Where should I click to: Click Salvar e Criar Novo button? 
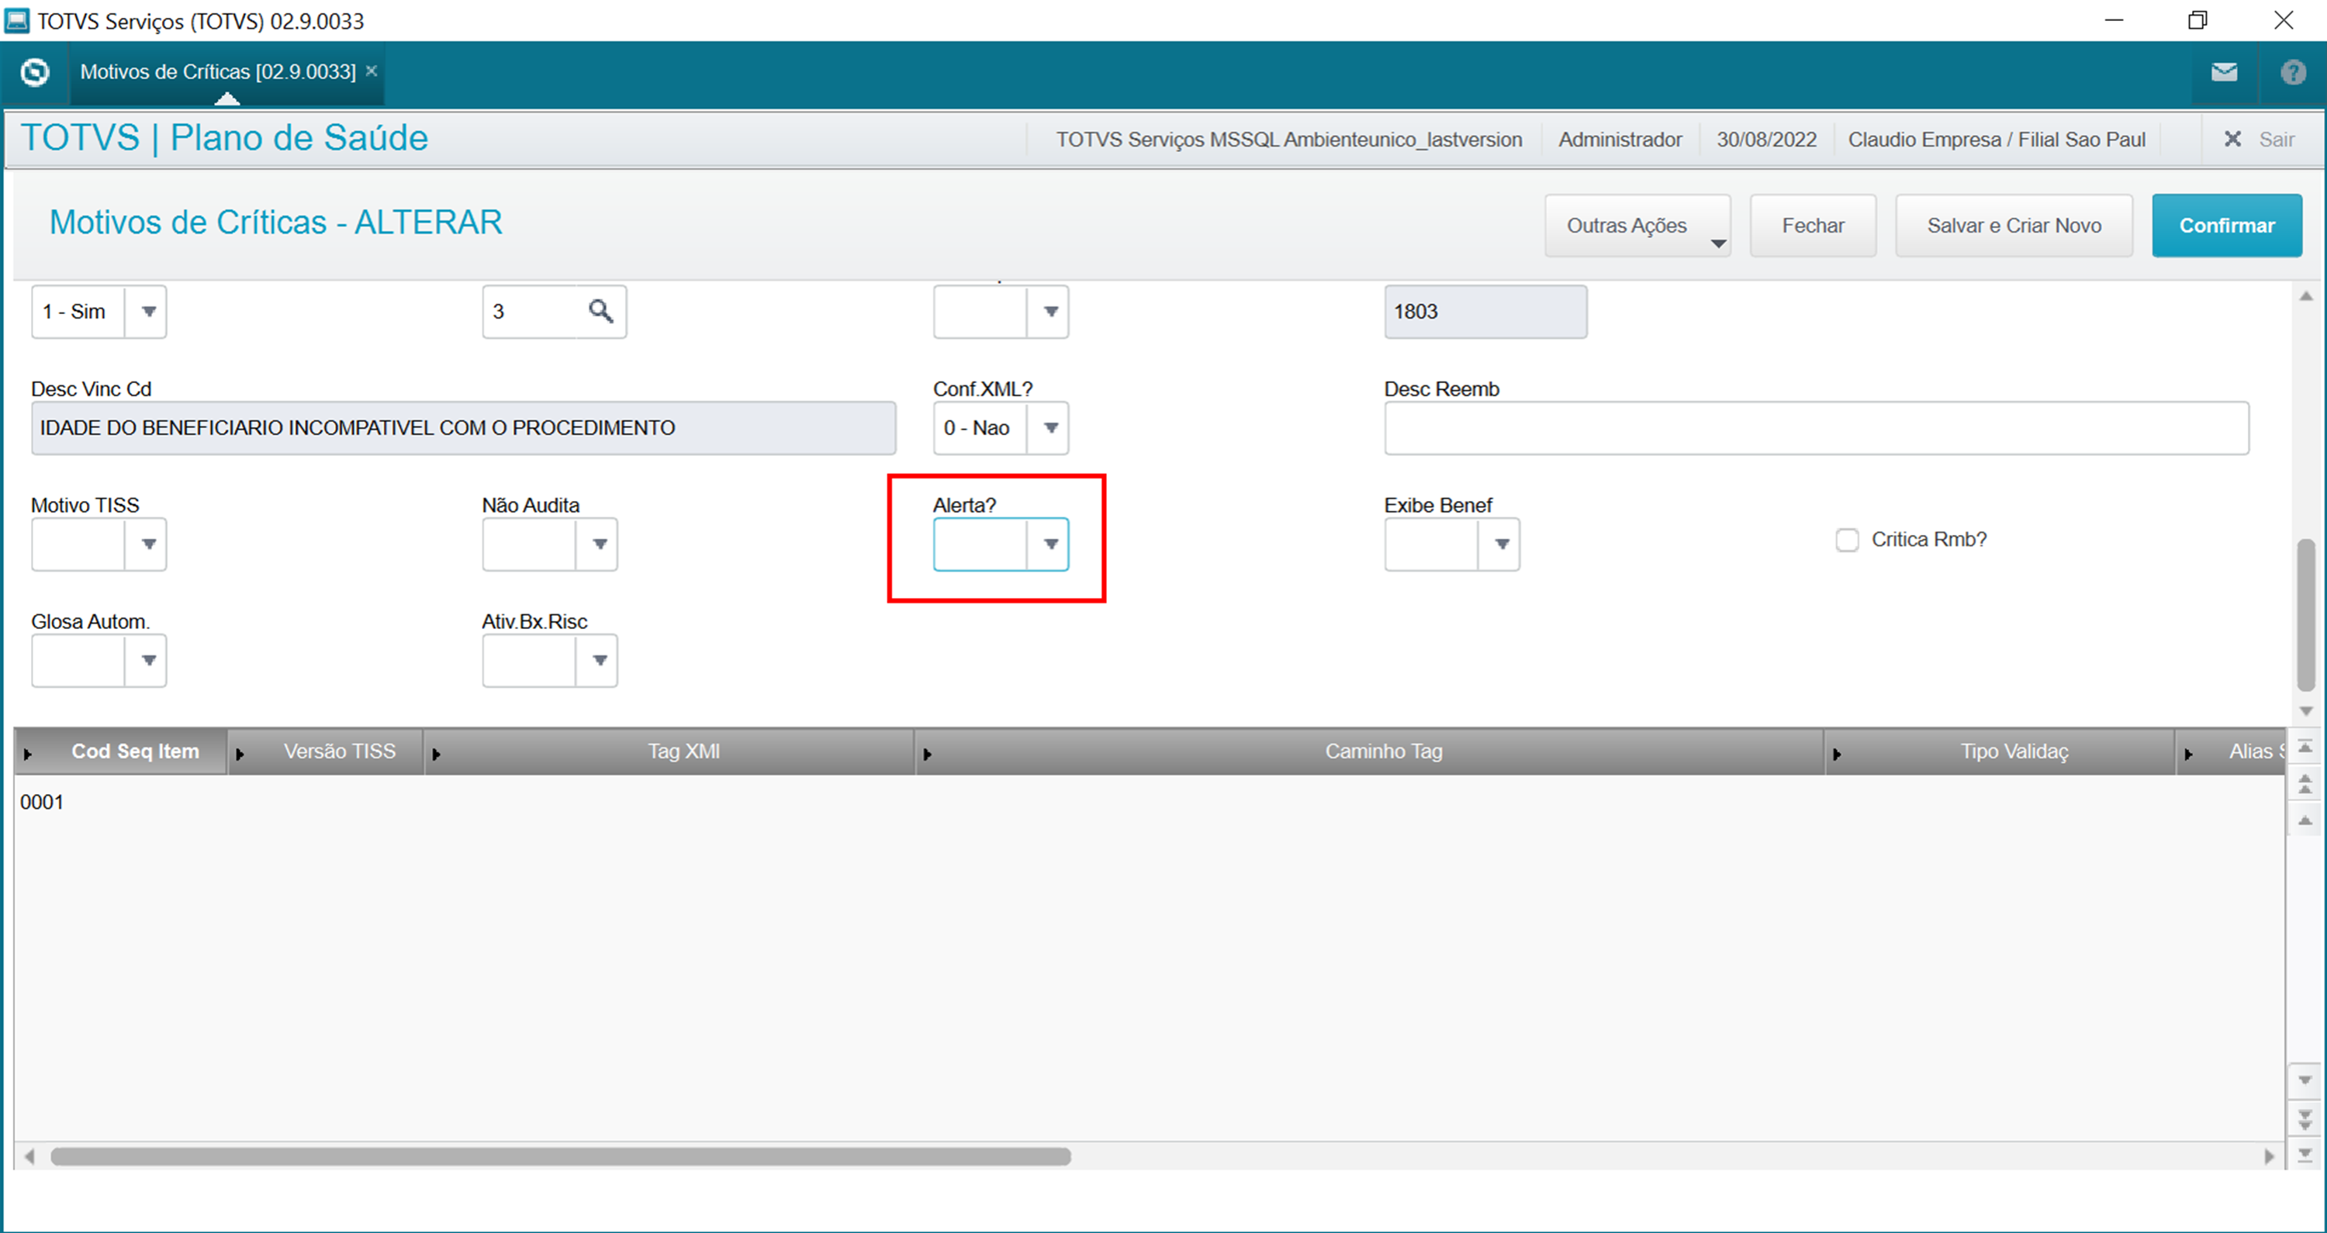tap(2014, 226)
